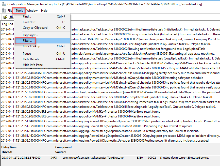Screen dimensions: 220x166
Task: Select Copy to Clipboard menu entry
Action: coord(42,28)
